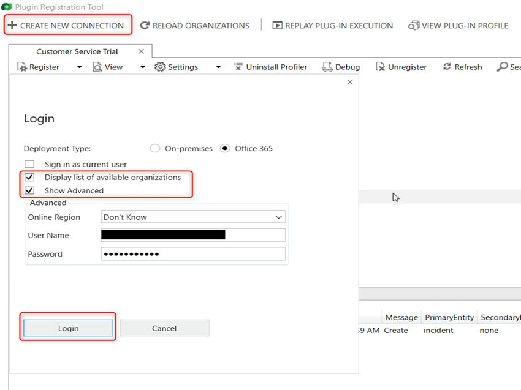Click the SecondaryEntity column header
The image size is (521, 390).
500,317
